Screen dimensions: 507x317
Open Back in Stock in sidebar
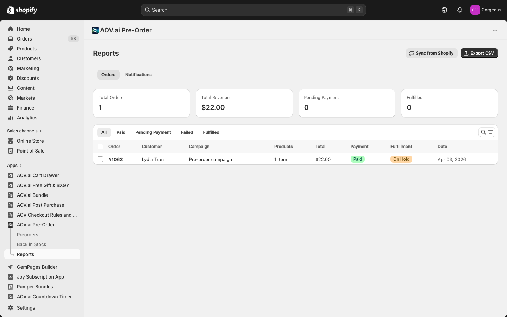pyautogui.click(x=32, y=244)
